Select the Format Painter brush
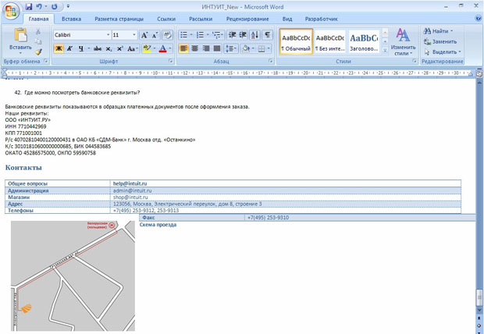This screenshot has width=484, height=334. [38, 52]
